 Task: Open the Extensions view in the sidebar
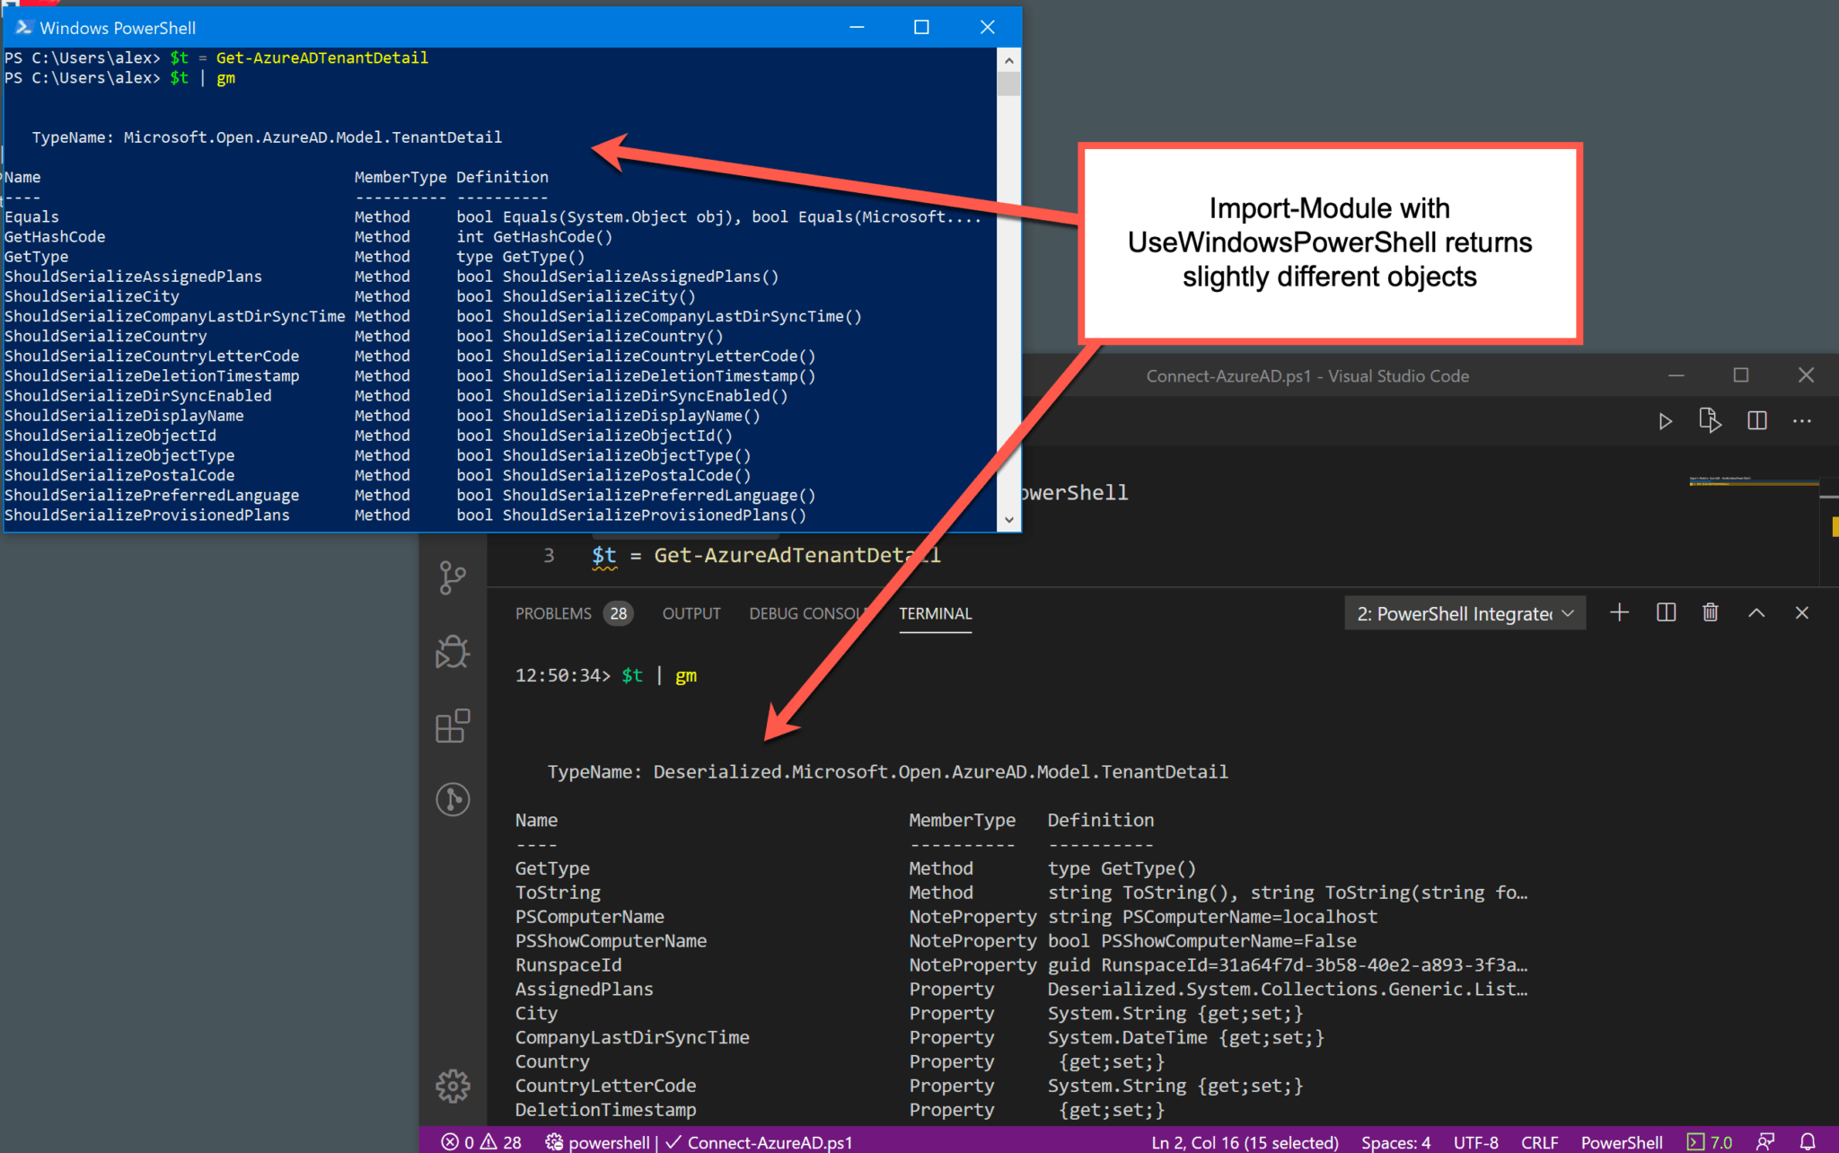(x=453, y=726)
